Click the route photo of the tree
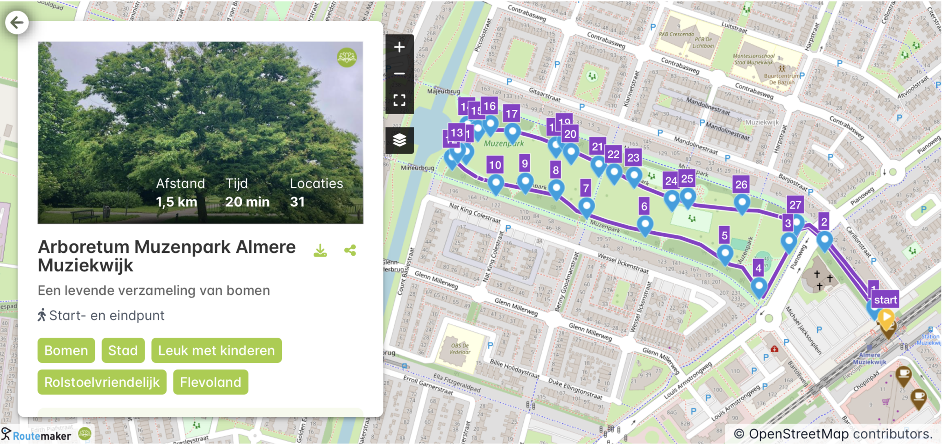Screen dimensions: 945x444 tap(200, 132)
